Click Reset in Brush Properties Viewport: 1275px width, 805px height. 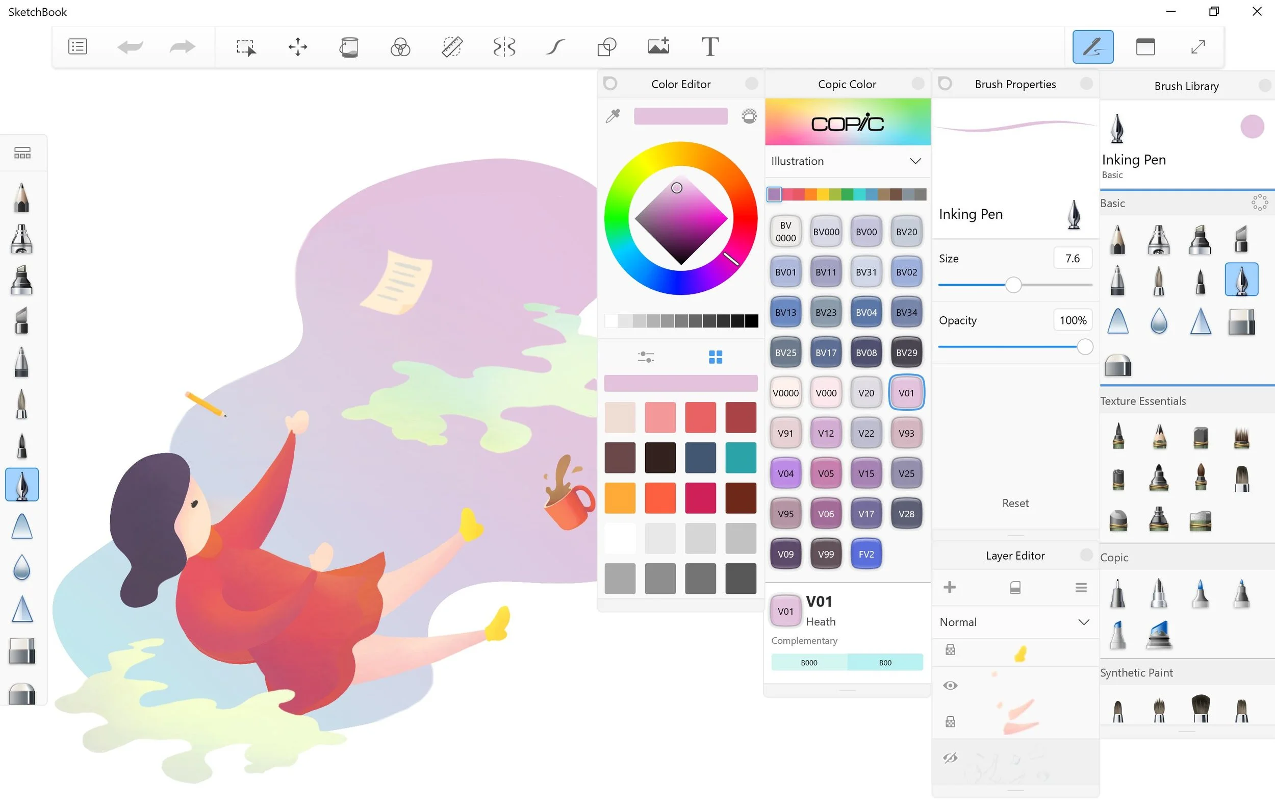(1015, 503)
